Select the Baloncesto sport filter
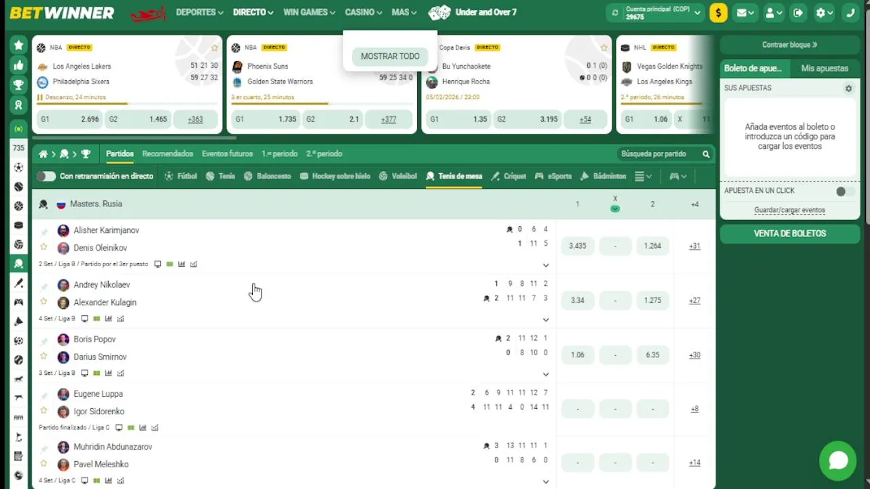This screenshot has width=870, height=489. [267, 177]
